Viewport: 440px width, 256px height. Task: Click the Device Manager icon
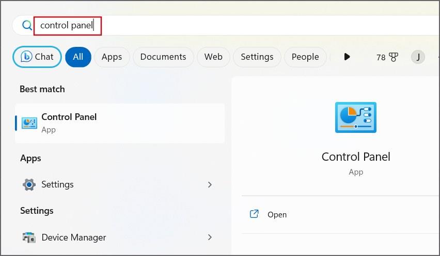[29, 237]
